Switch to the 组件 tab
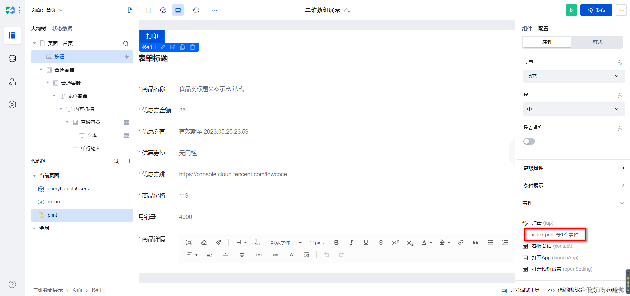 (x=527, y=29)
